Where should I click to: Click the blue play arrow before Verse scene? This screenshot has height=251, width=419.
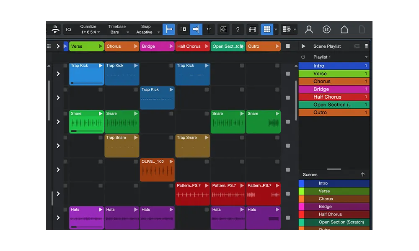coord(65,46)
